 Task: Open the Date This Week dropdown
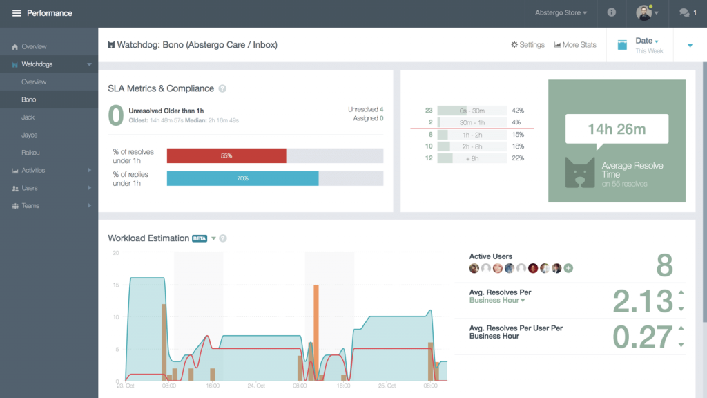(649, 45)
